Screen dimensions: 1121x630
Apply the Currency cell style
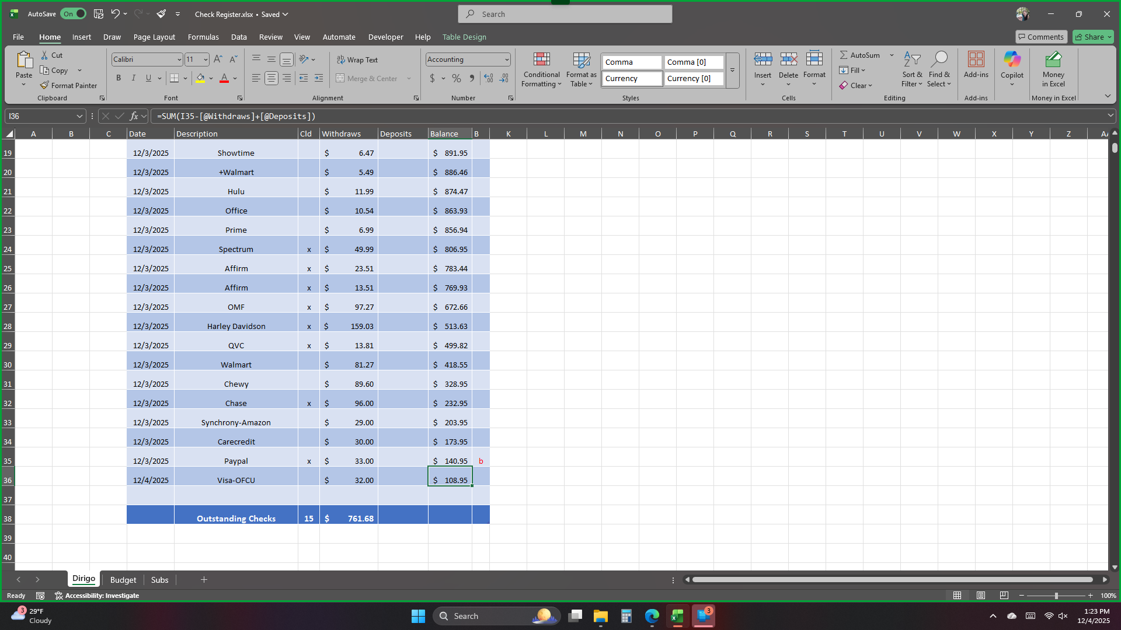[632, 78]
